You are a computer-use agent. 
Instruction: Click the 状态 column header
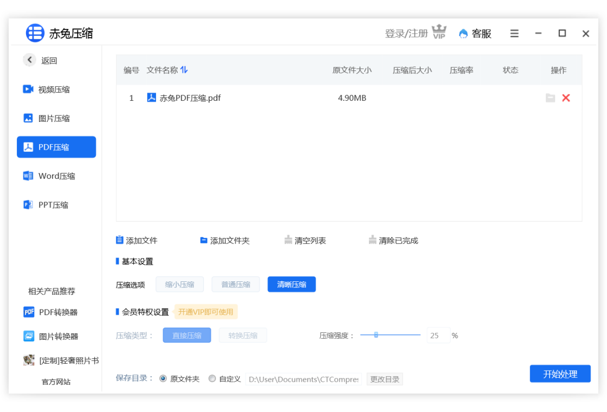[510, 70]
